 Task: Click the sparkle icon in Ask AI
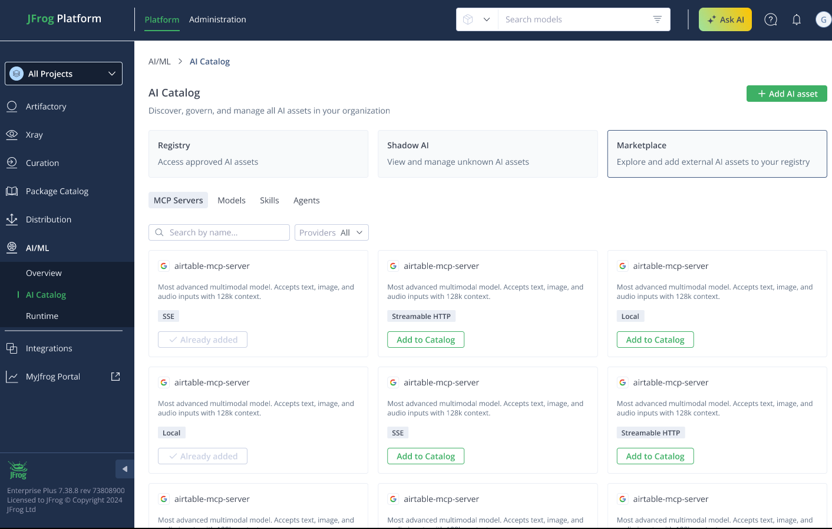pyautogui.click(x=712, y=19)
